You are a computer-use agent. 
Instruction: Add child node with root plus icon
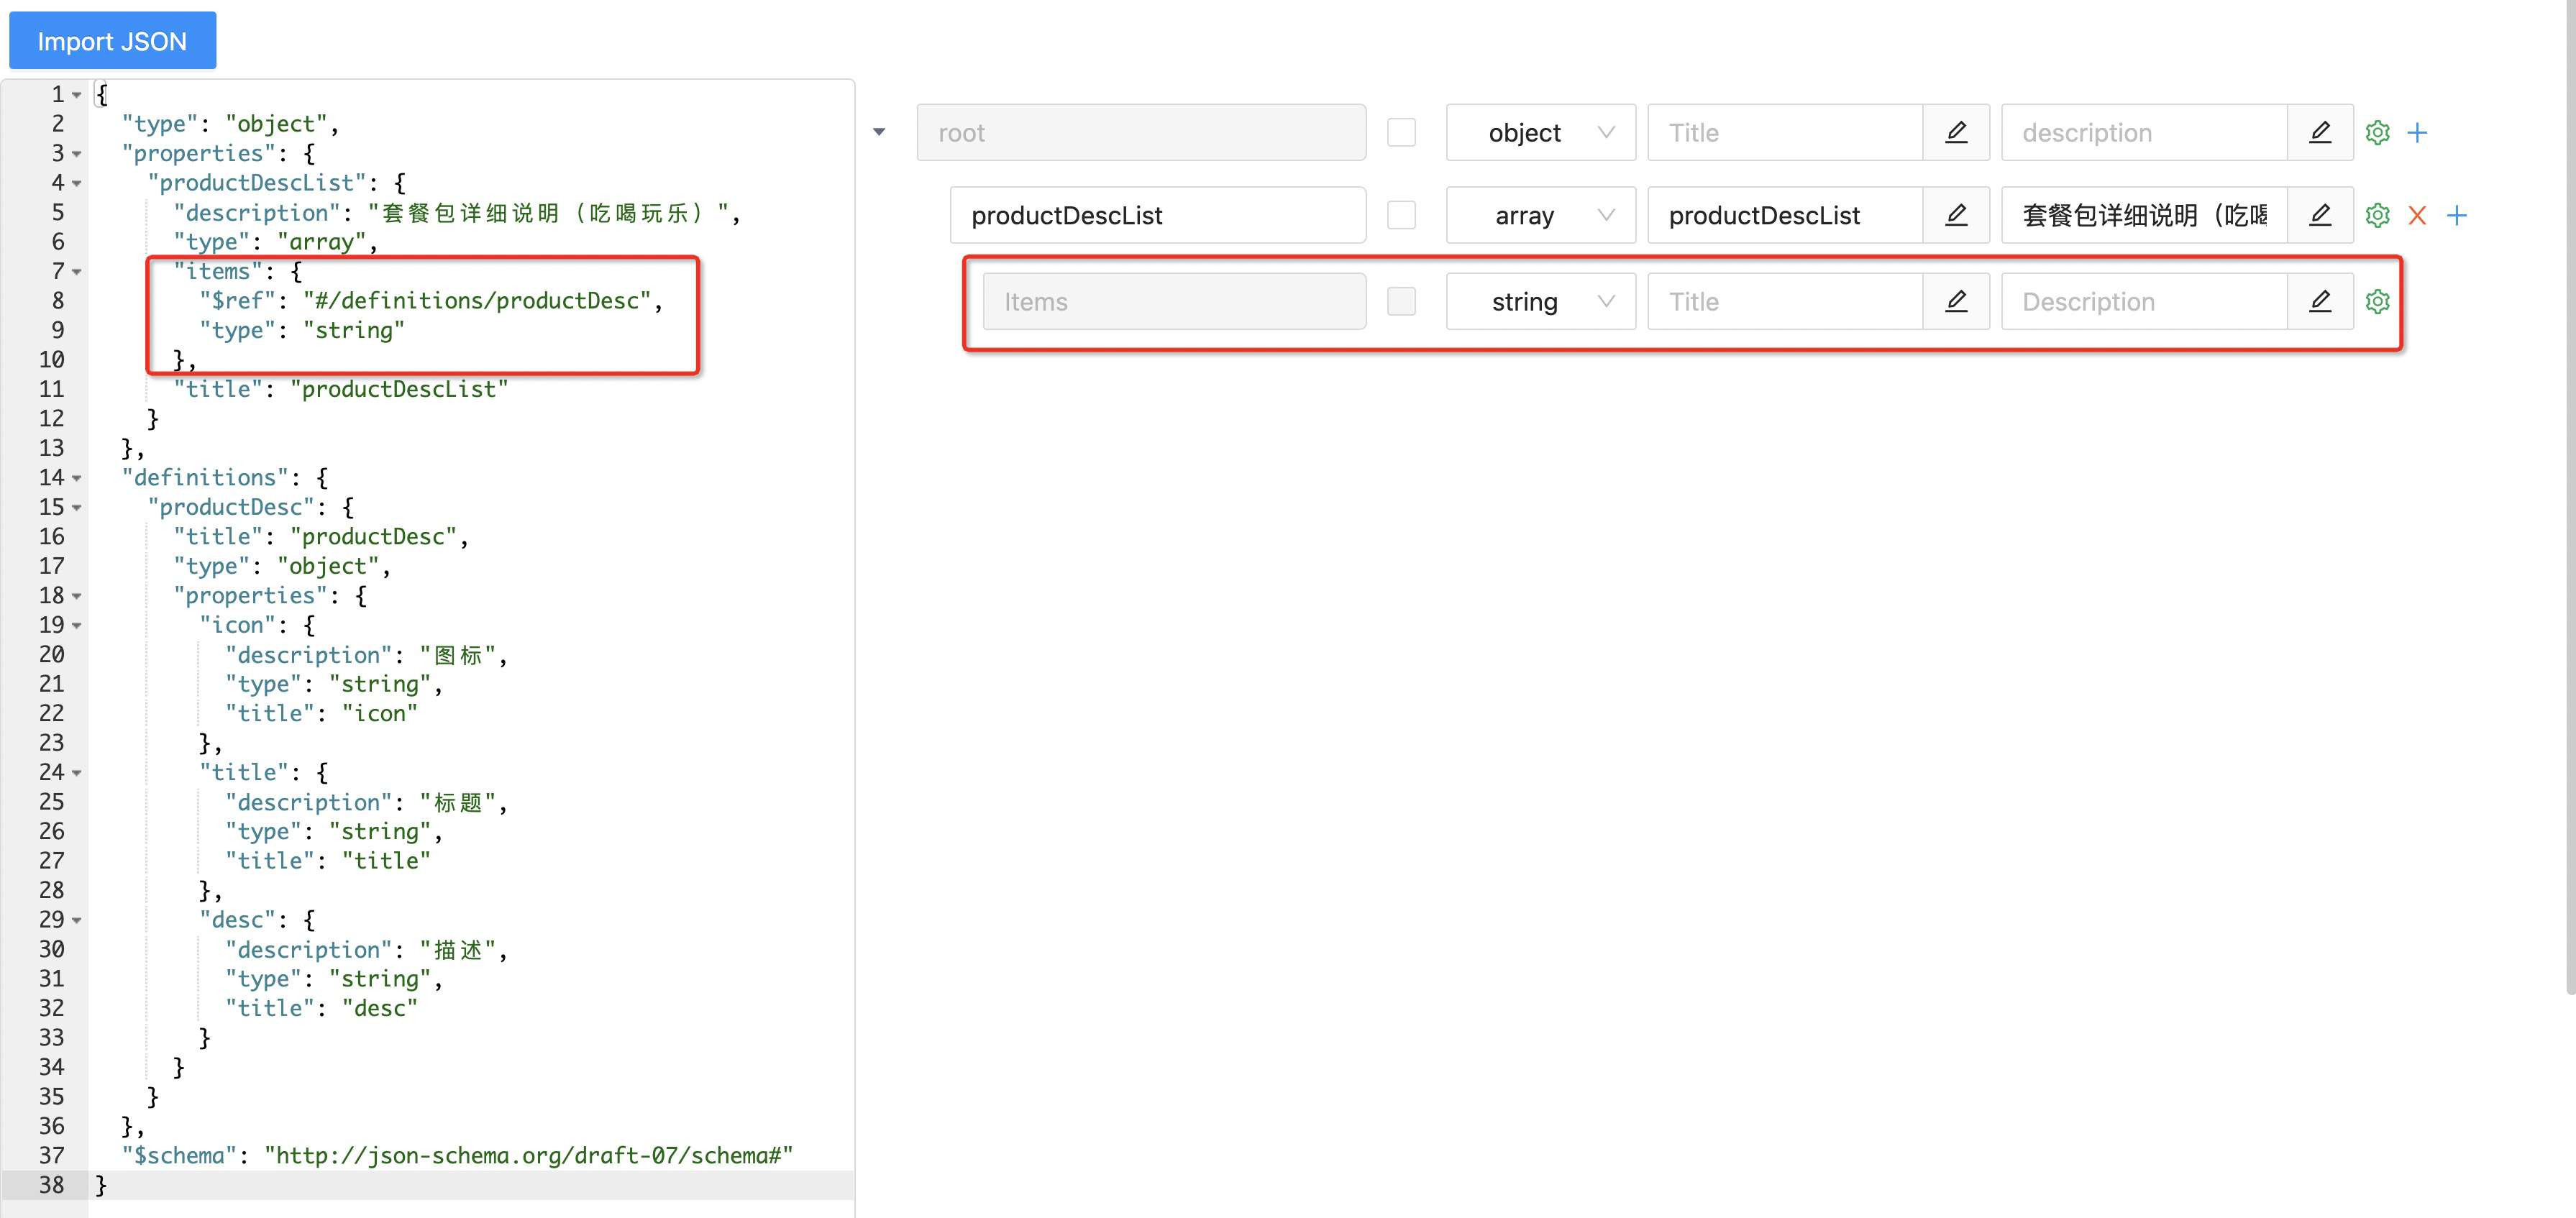[x=2417, y=133]
